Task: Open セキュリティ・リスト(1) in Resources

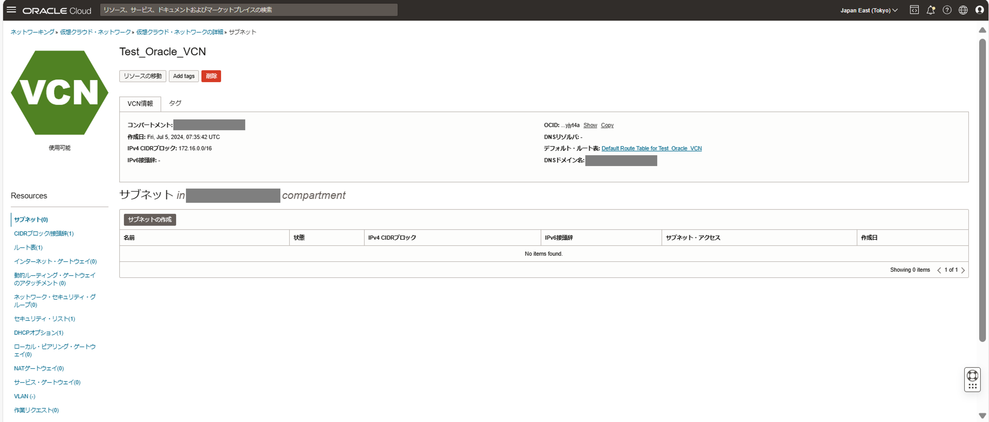Action: 45,319
